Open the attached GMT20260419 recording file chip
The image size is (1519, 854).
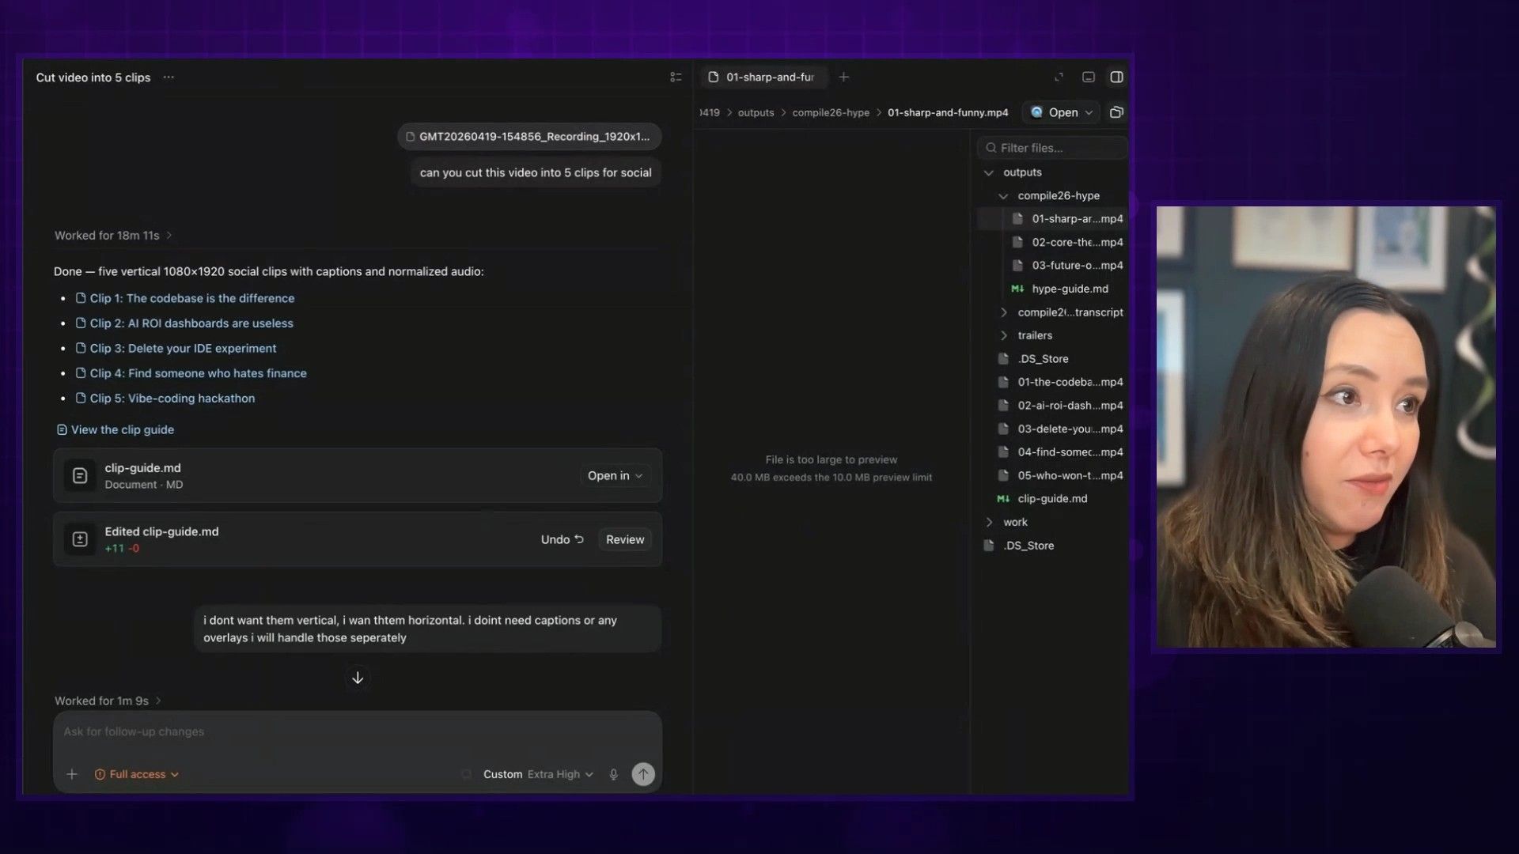pyautogui.click(x=529, y=137)
